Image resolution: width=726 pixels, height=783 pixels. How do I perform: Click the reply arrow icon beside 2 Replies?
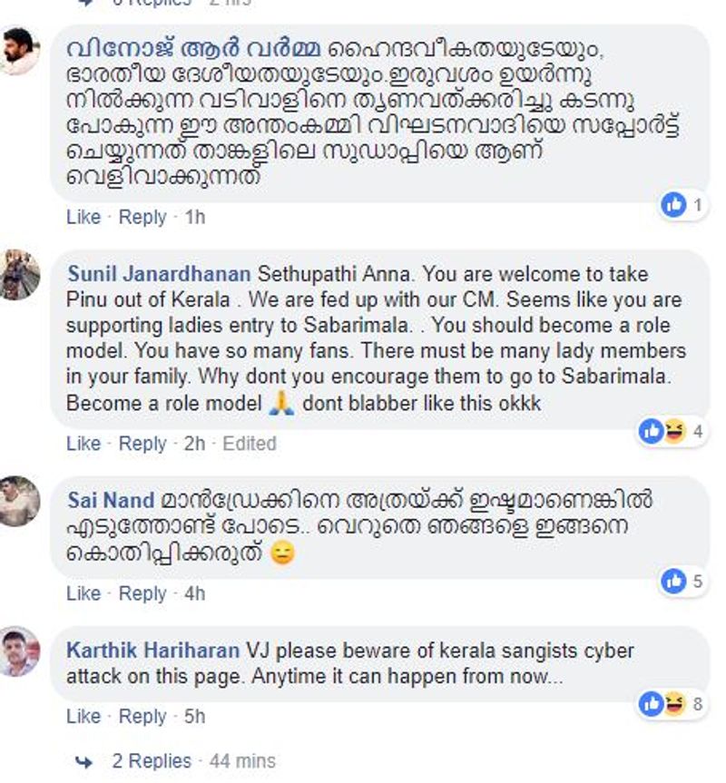point(84,760)
